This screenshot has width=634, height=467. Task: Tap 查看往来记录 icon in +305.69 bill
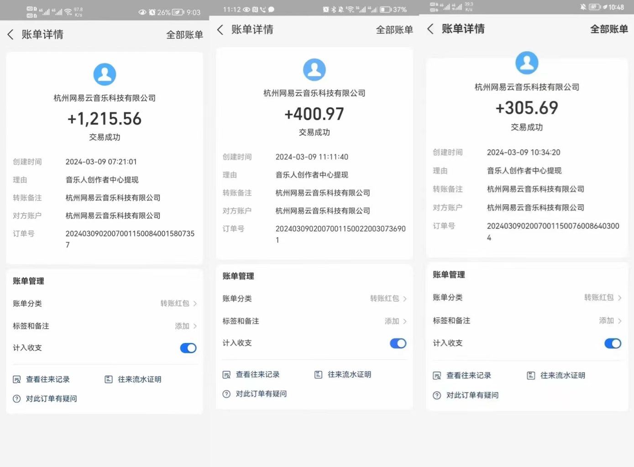coord(437,376)
